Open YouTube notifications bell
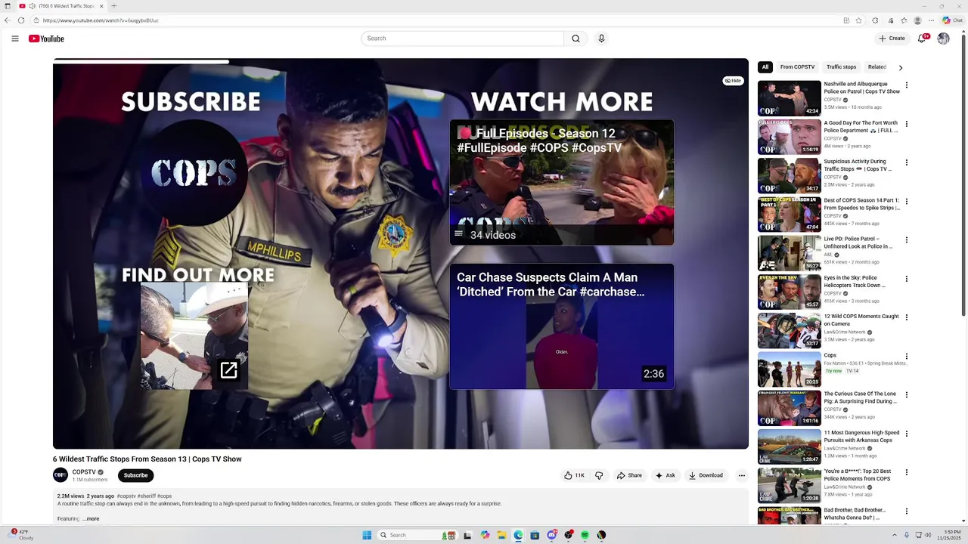This screenshot has height=544, width=968. pyautogui.click(x=922, y=39)
